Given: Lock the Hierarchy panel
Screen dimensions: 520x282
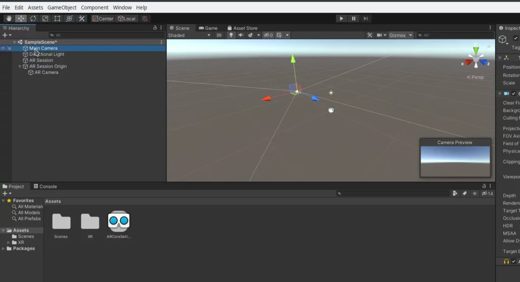Looking at the screenshot, I should [155, 28].
